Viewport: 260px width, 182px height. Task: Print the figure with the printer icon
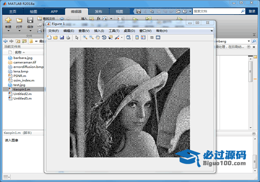[x=68, y=37]
